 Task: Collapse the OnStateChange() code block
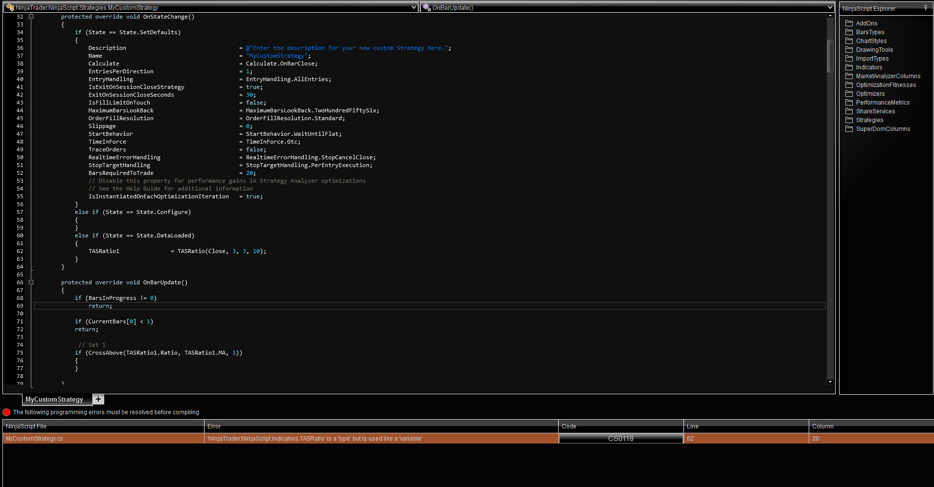[31, 17]
